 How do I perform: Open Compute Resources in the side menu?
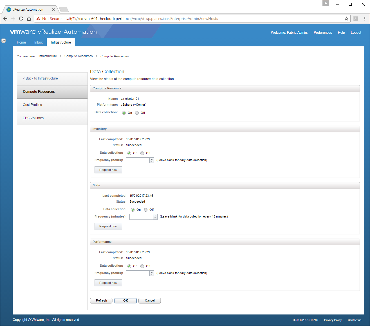coord(52,92)
